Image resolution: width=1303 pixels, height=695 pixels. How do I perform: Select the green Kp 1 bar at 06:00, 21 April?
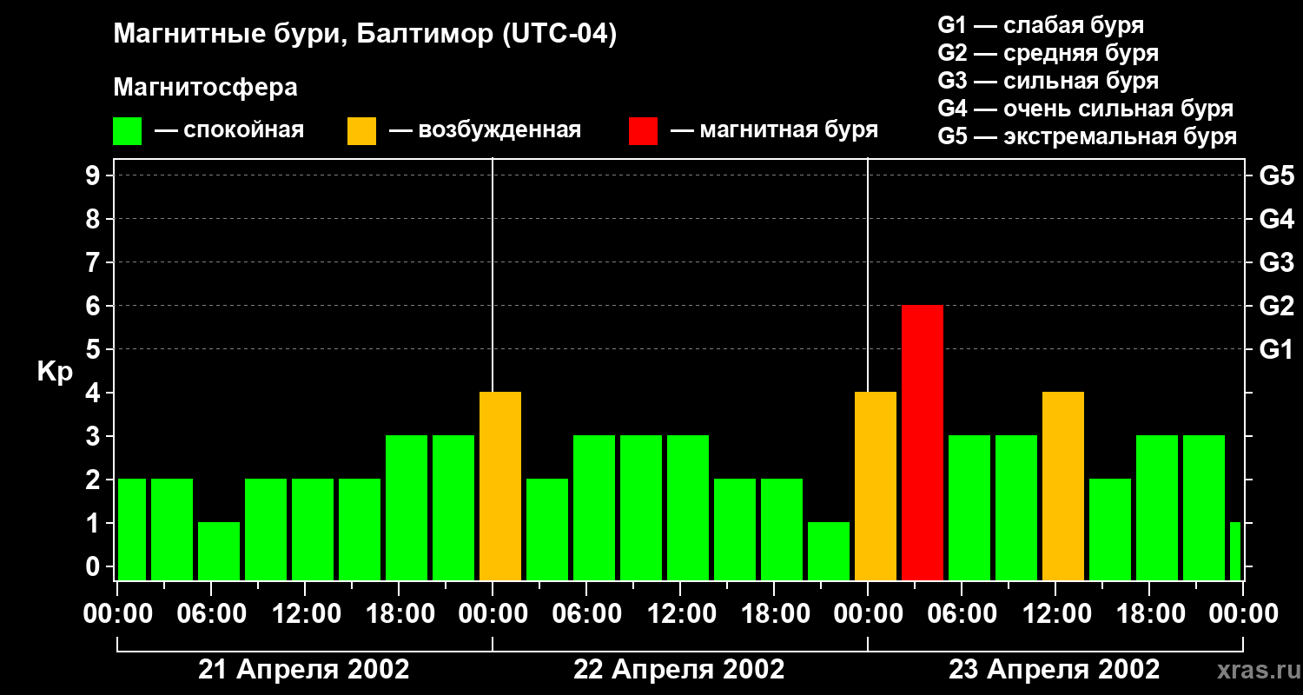(x=219, y=551)
